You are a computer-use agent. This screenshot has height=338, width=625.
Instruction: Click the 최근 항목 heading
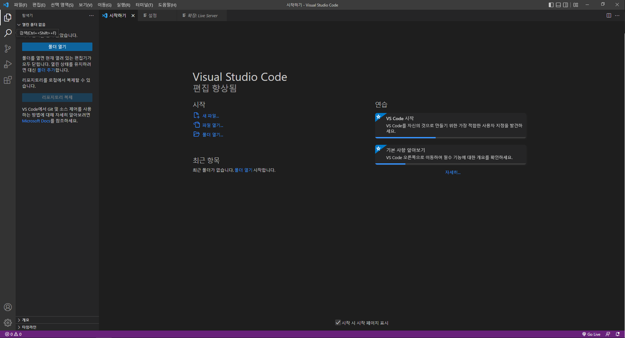(206, 160)
